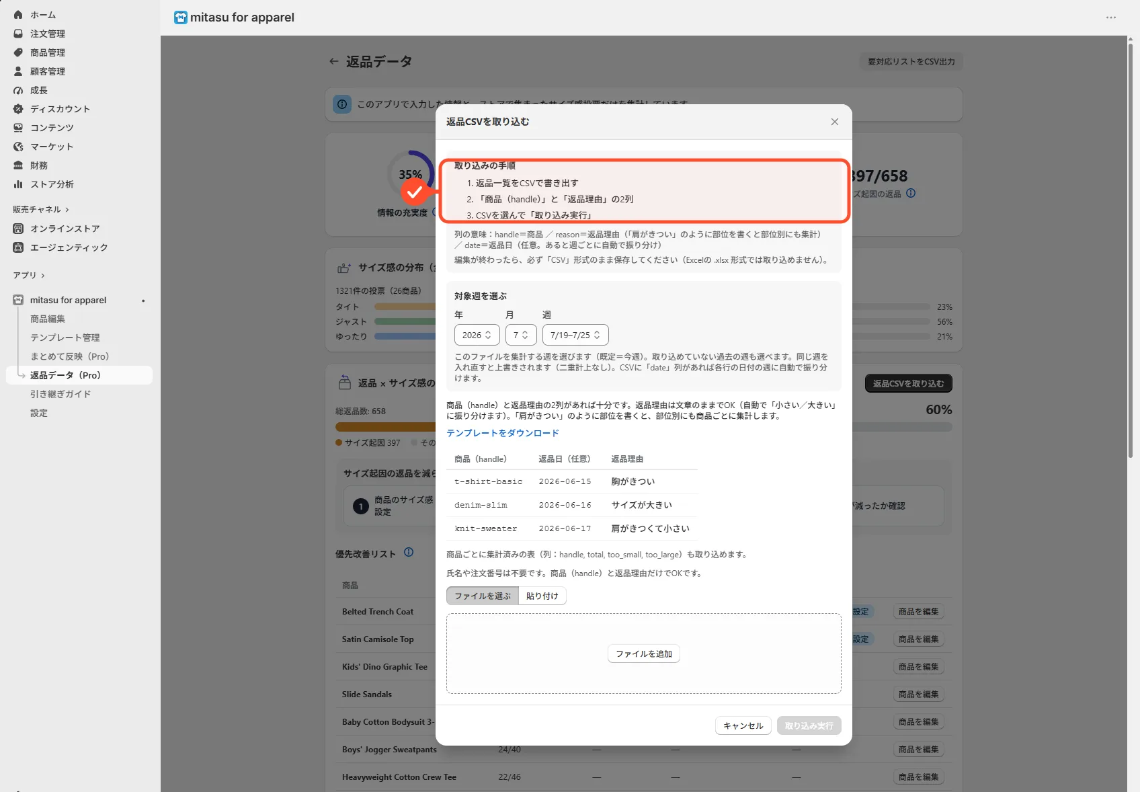The image size is (1140, 792).
Task: Click 商品を編集 for Heavyweight Cotton Crew Tee
Action: pos(919,777)
